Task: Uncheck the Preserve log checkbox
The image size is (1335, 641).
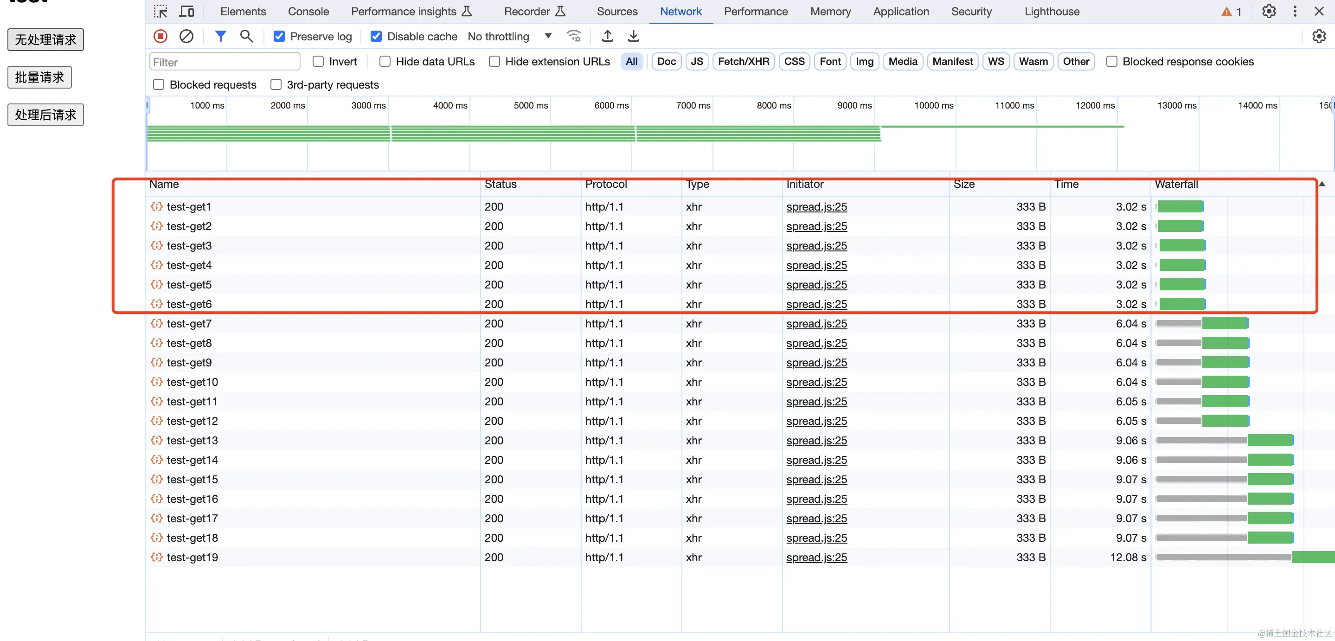Action: pyautogui.click(x=279, y=36)
